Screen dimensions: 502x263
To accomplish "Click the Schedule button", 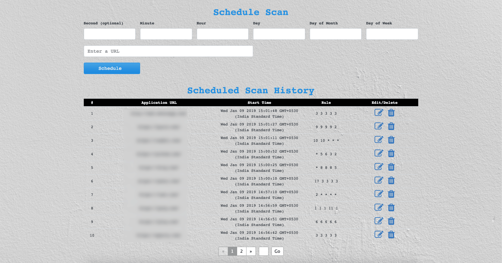I will coord(112,68).
